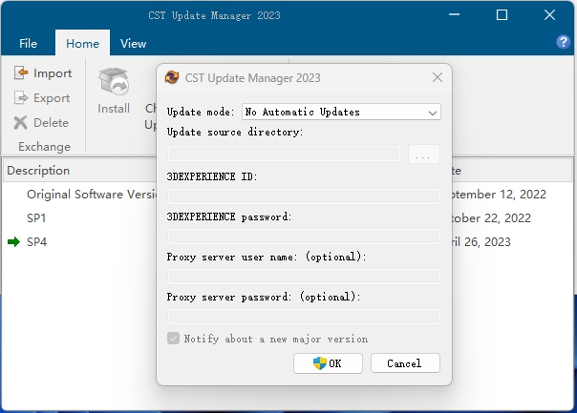Viewport: 577px width, 413px height.
Task: Switch to the View ribbon tab
Action: (x=133, y=43)
